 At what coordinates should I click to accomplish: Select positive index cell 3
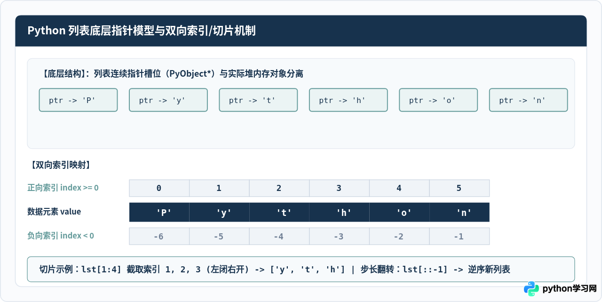340,188
